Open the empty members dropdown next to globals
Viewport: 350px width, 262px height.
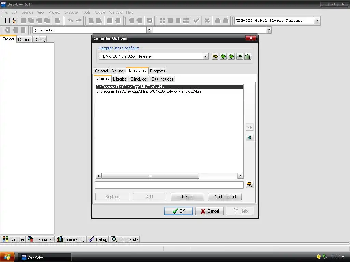pos(269,30)
